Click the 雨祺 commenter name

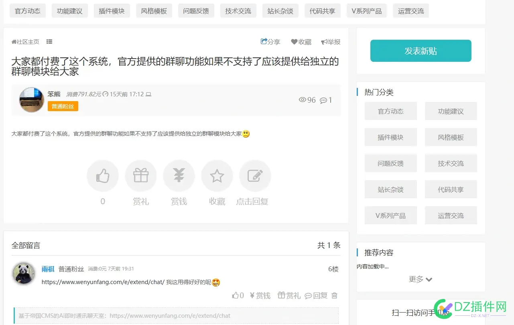(x=48, y=269)
